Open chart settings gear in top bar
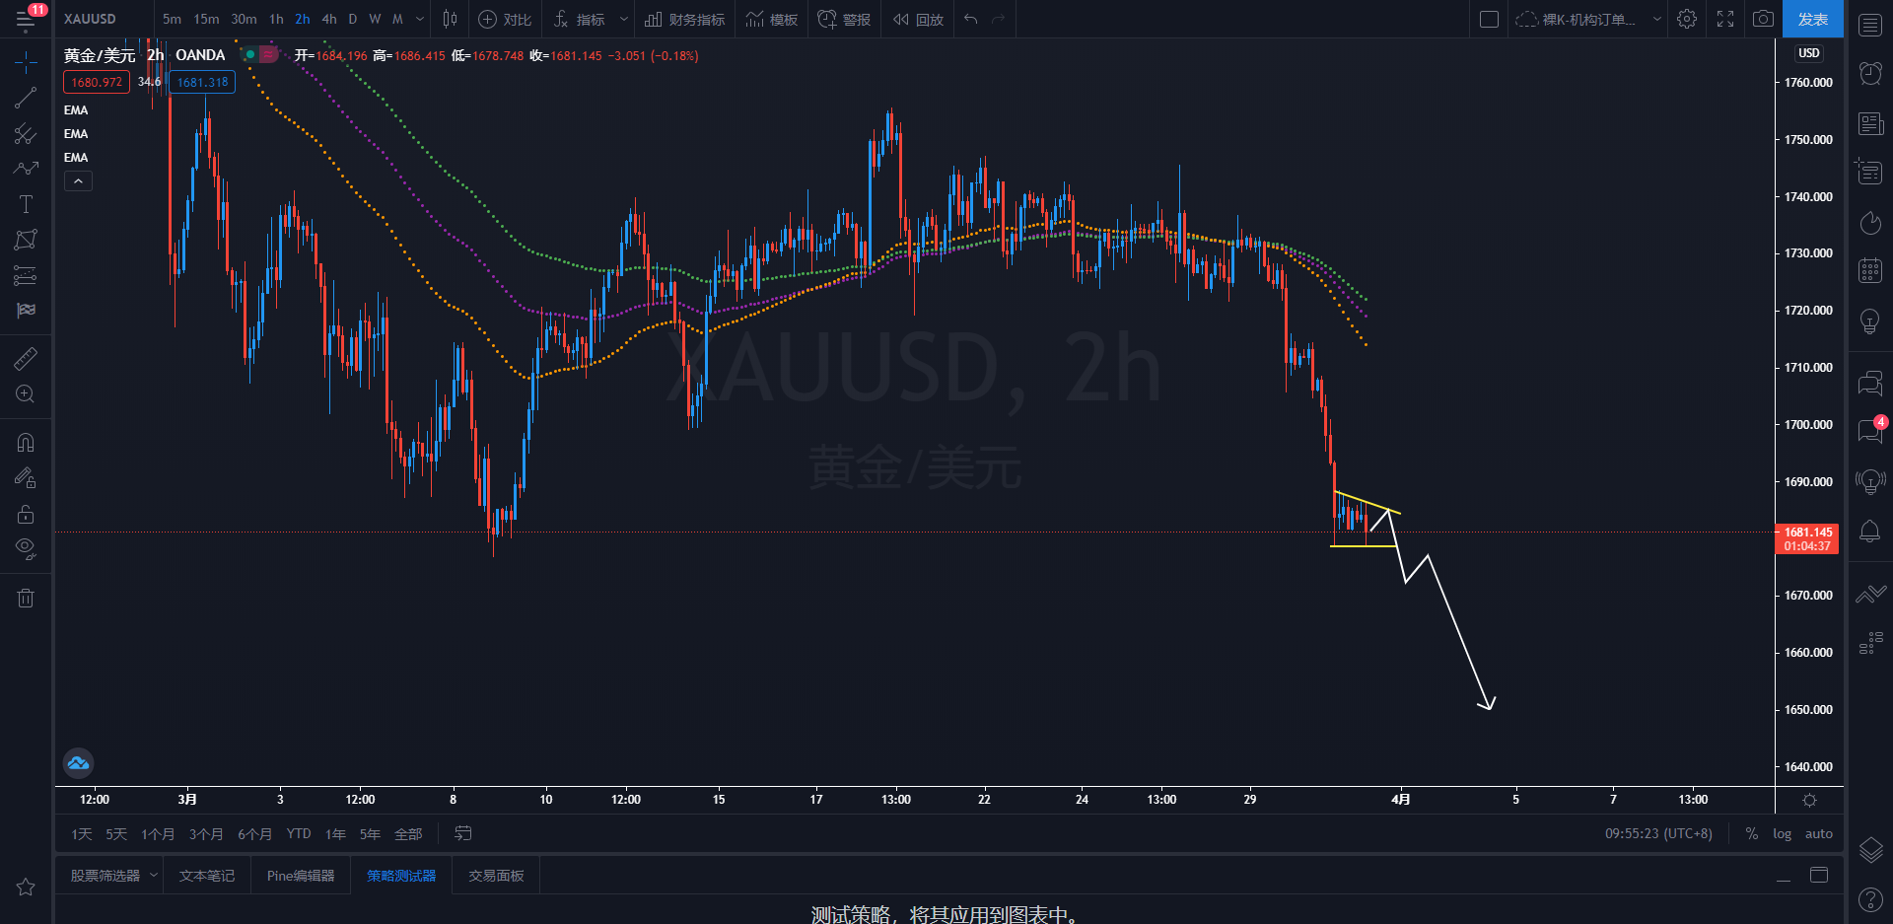This screenshot has height=924, width=1893. click(1687, 19)
